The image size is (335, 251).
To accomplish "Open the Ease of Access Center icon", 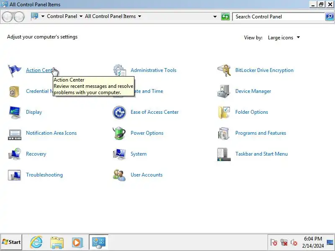I will point(119,112).
